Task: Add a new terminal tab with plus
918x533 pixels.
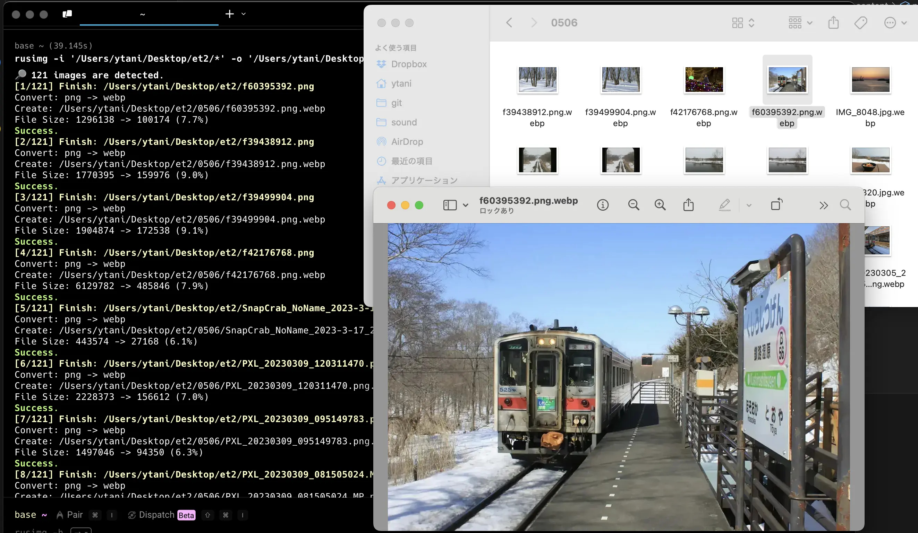Action: pos(230,14)
